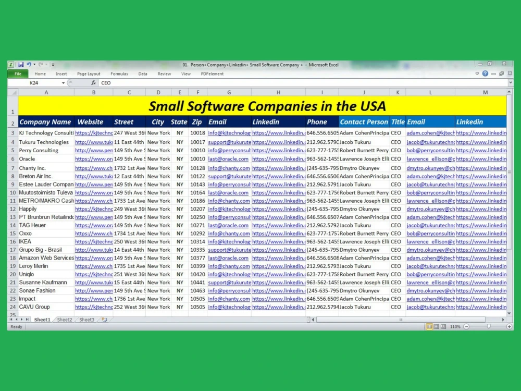Click previous sheet navigation arrow

click(x=16, y=320)
